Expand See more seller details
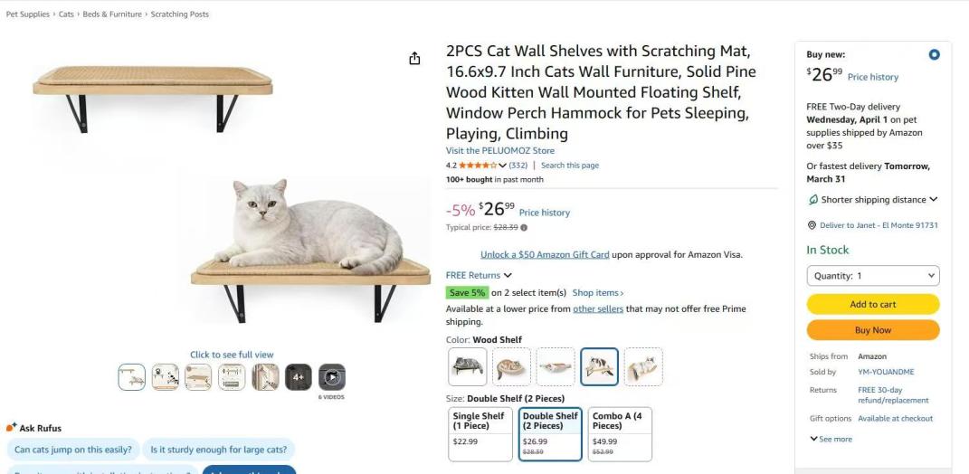969x474 pixels. pos(831,440)
